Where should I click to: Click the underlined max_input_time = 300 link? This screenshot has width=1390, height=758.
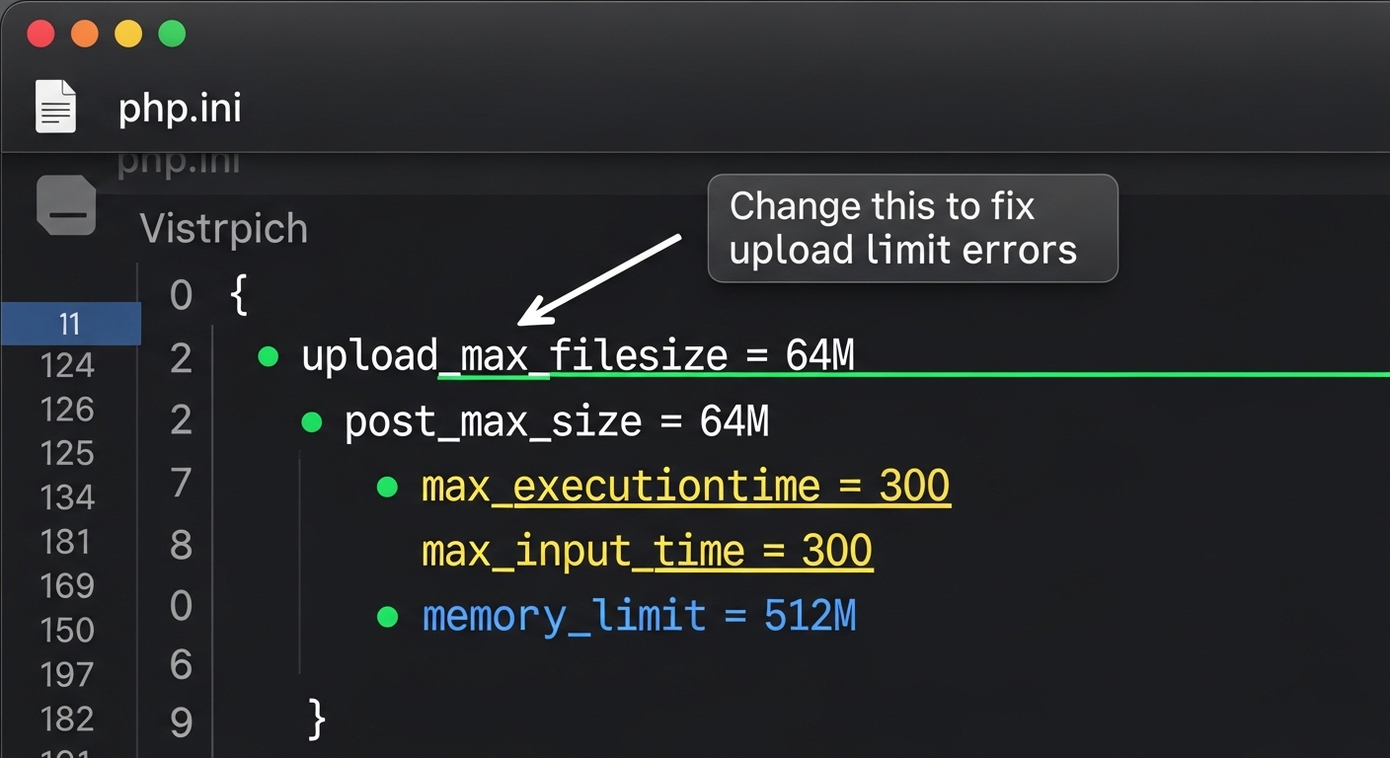pyautogui.click(x=647, y=551)
